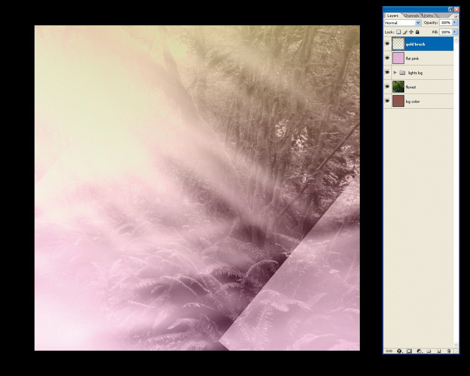Lock all with padlock icon
This screenshot has width=470, height=376.
(417, 32)
